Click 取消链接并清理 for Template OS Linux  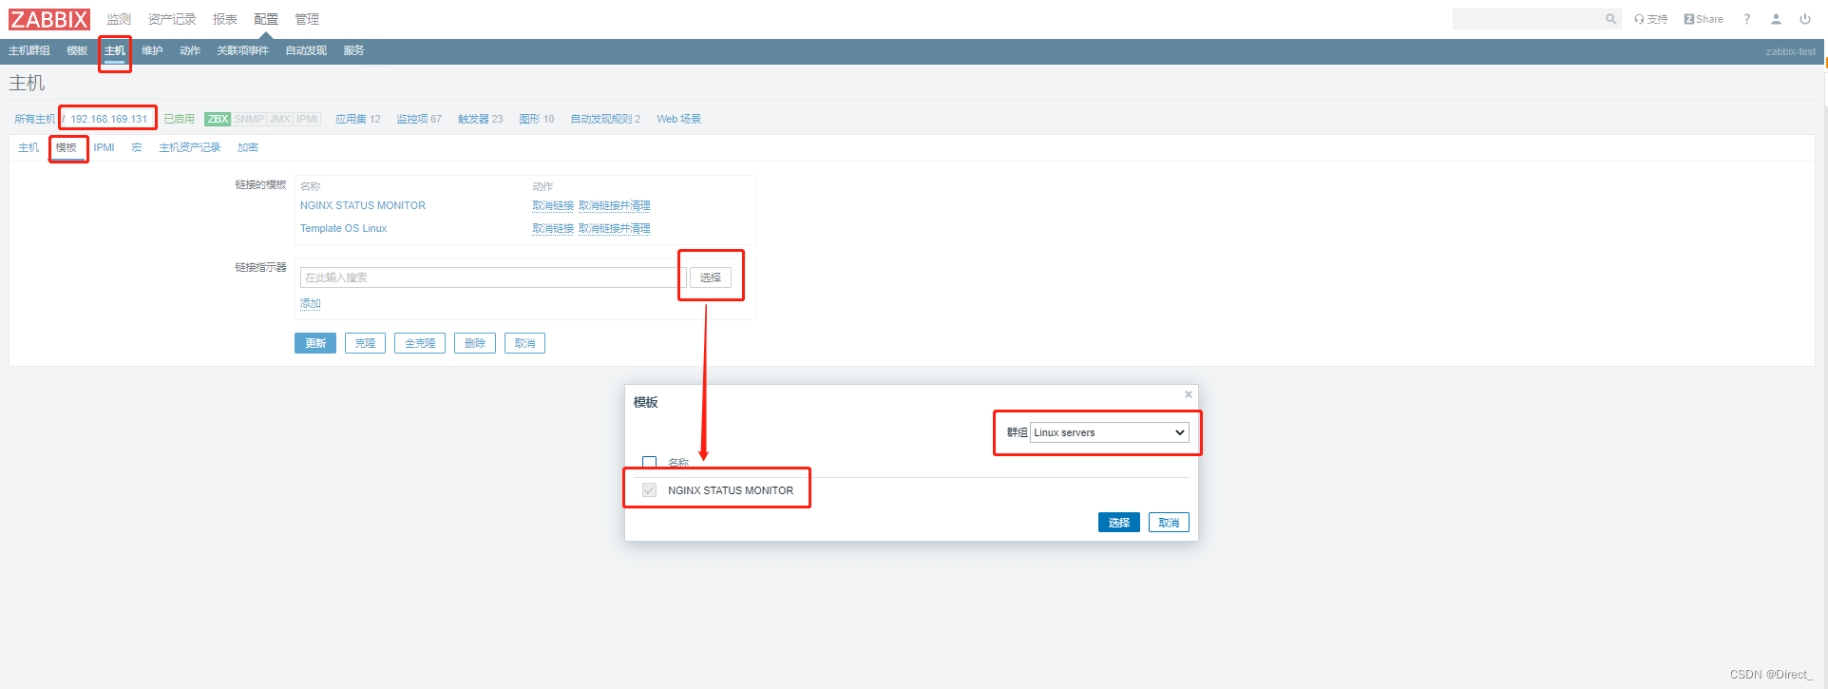point(615,228)
